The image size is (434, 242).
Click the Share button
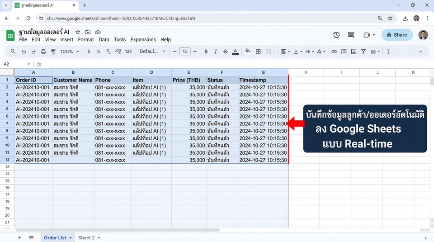click(x=397, y=35)
